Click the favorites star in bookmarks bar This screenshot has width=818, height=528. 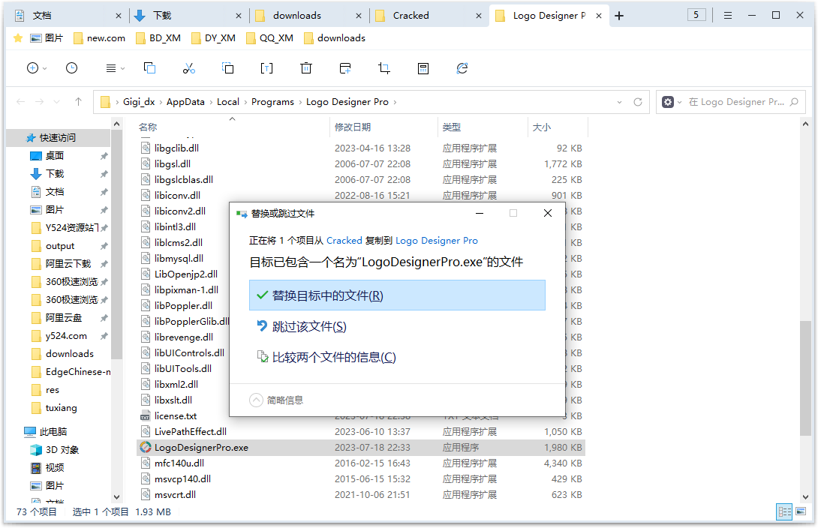[x=18, y=38]
